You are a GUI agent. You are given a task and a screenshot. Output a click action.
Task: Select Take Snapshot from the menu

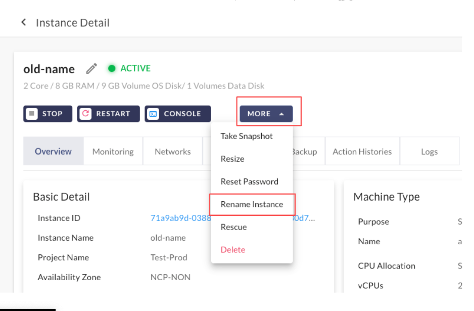(247, 136)
